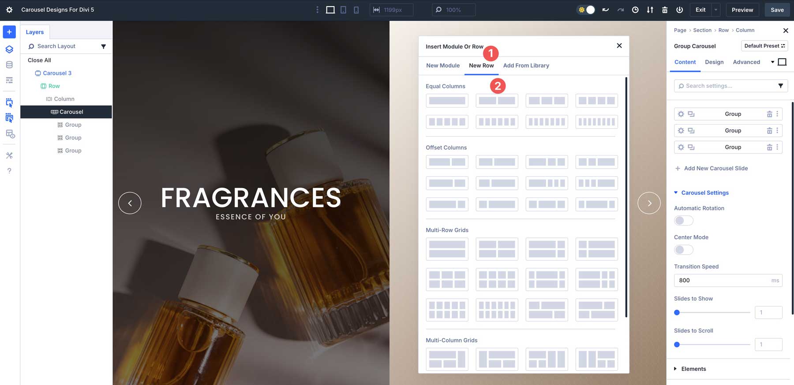Viewport: 794px width, 385px height.
Task: Switch to tablet view icon
Action: (x=343, y=10)
